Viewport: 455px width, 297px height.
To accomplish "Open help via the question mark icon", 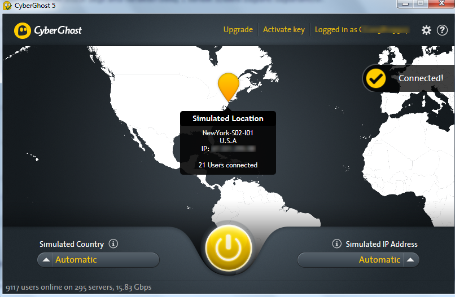I will (442, 30).
